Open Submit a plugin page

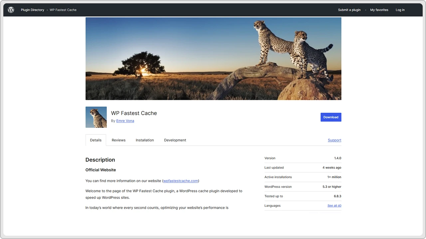349,10
